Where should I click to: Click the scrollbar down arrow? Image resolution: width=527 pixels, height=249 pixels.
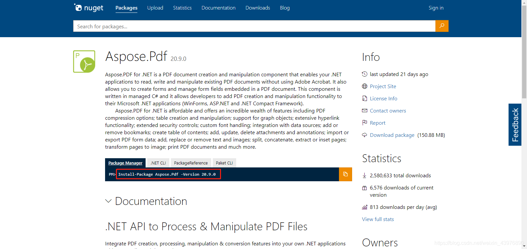pyautogui.click(x=524, y=246)
